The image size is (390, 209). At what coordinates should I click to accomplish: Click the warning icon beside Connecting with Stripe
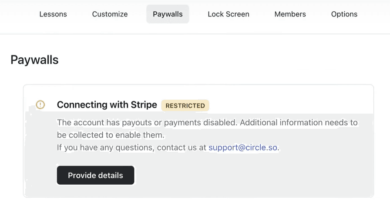tap(40, 104)
